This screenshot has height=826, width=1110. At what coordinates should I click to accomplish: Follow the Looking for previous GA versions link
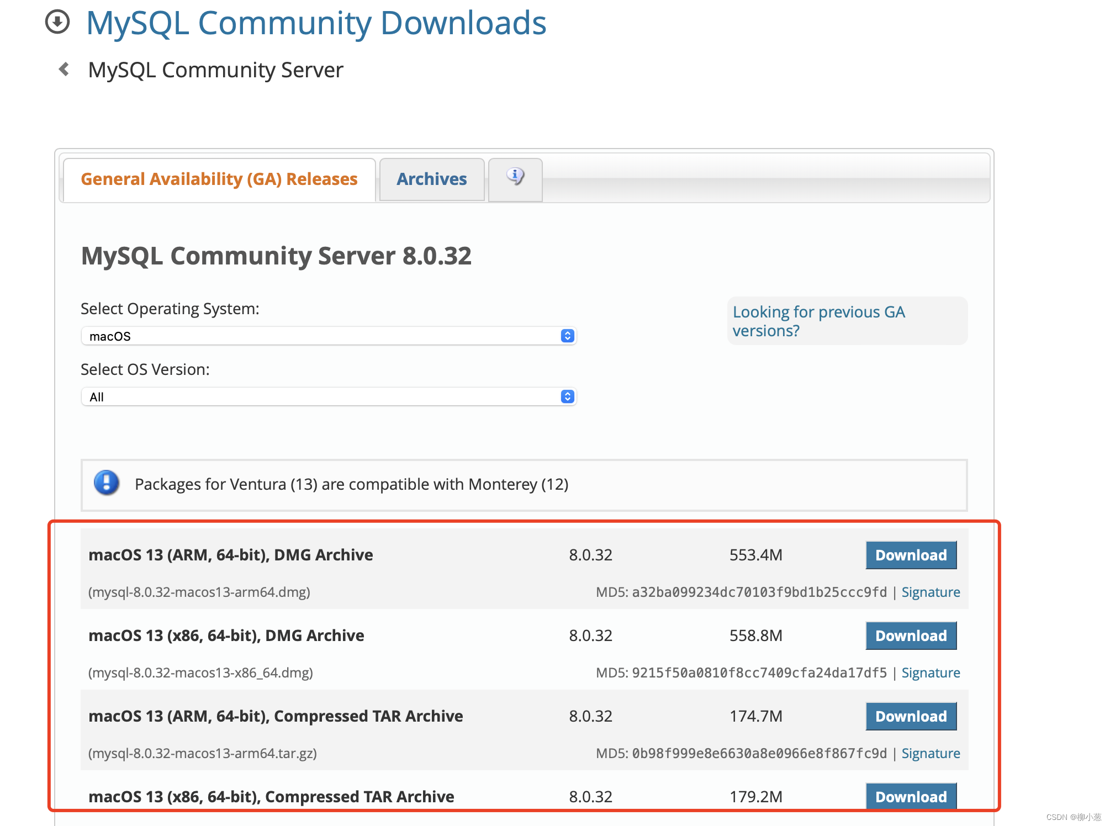[x=818, y=321]
